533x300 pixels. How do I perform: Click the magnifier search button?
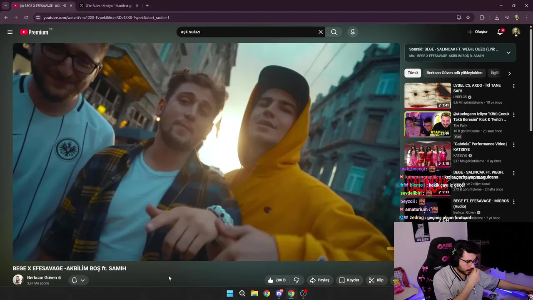(334, 32)
